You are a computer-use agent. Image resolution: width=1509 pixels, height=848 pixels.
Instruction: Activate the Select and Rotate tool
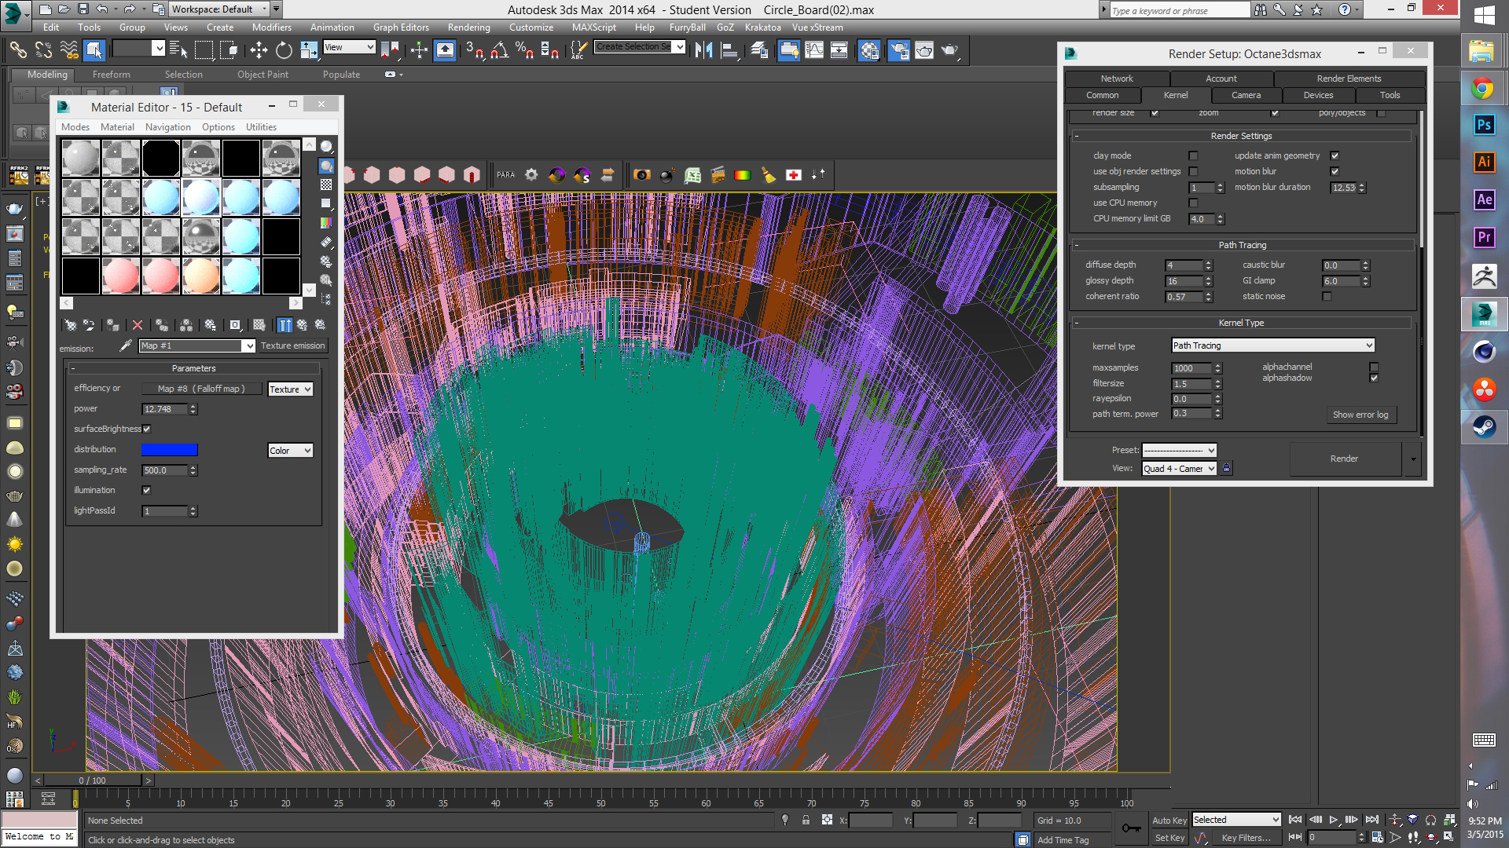click(x=284, y=50)
